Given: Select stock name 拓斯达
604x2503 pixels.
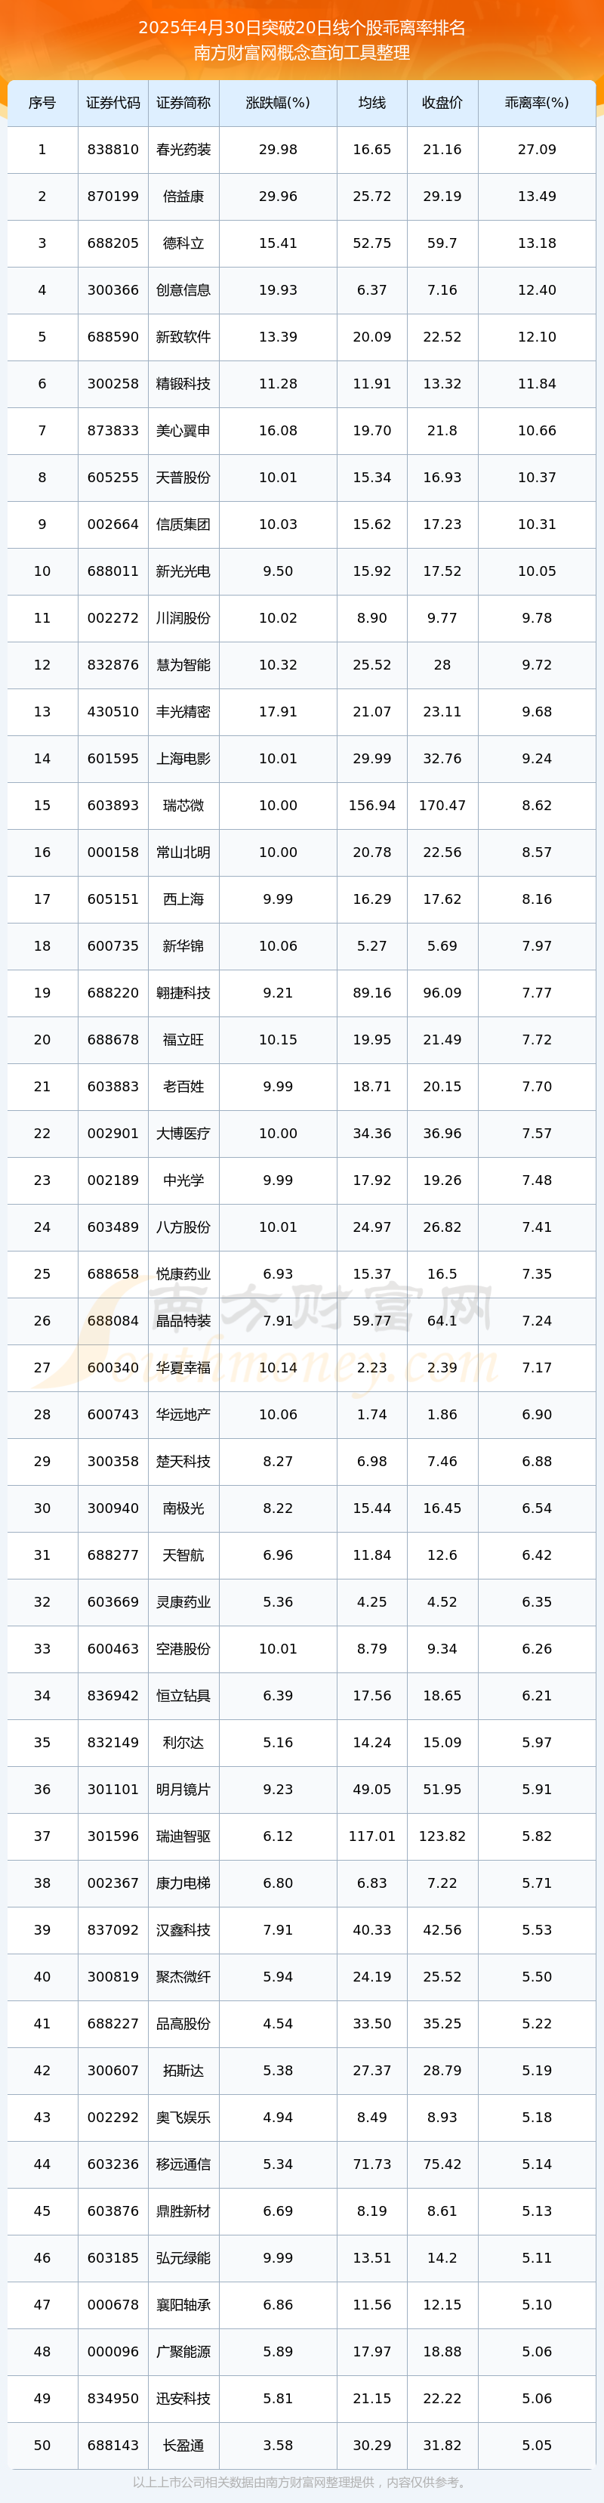Looking at the screenshot, I should 183,2070.
